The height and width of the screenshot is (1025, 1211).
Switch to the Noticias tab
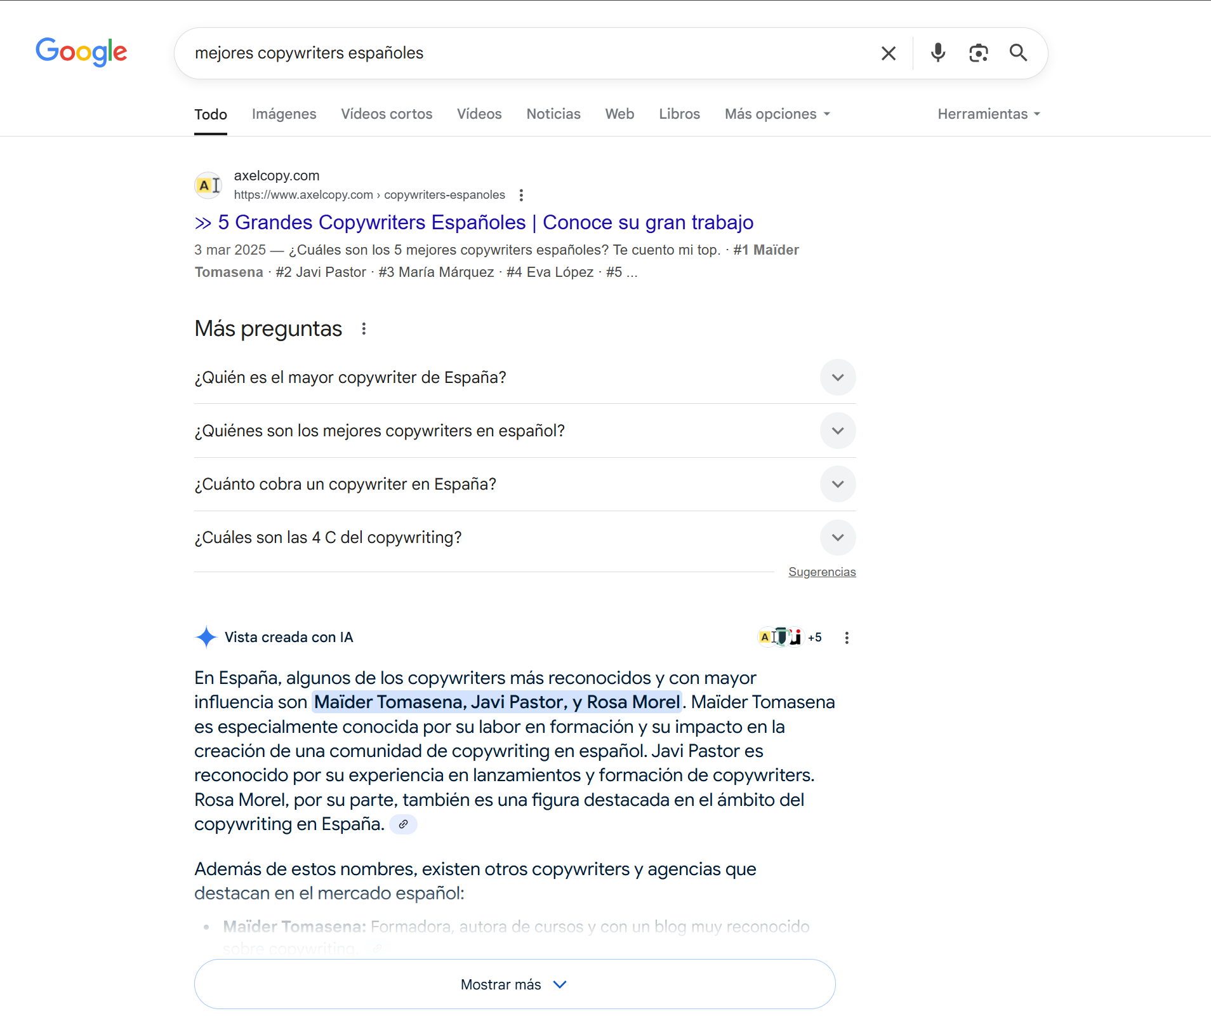tap(553, 114)
